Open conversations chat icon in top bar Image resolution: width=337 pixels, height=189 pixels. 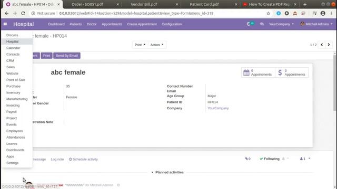pyautogui.click(x=262, y=24)
